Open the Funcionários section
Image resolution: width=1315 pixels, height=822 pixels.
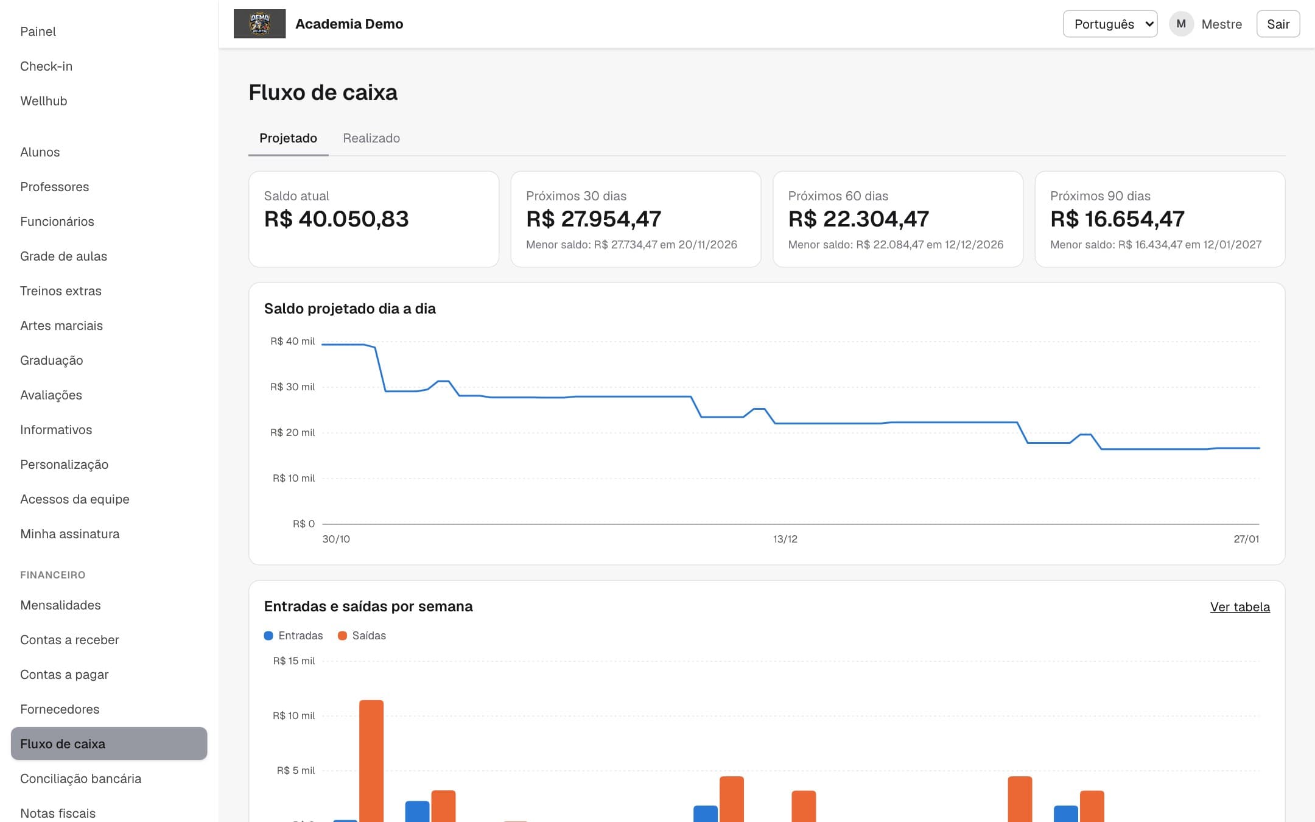point(109,222)
